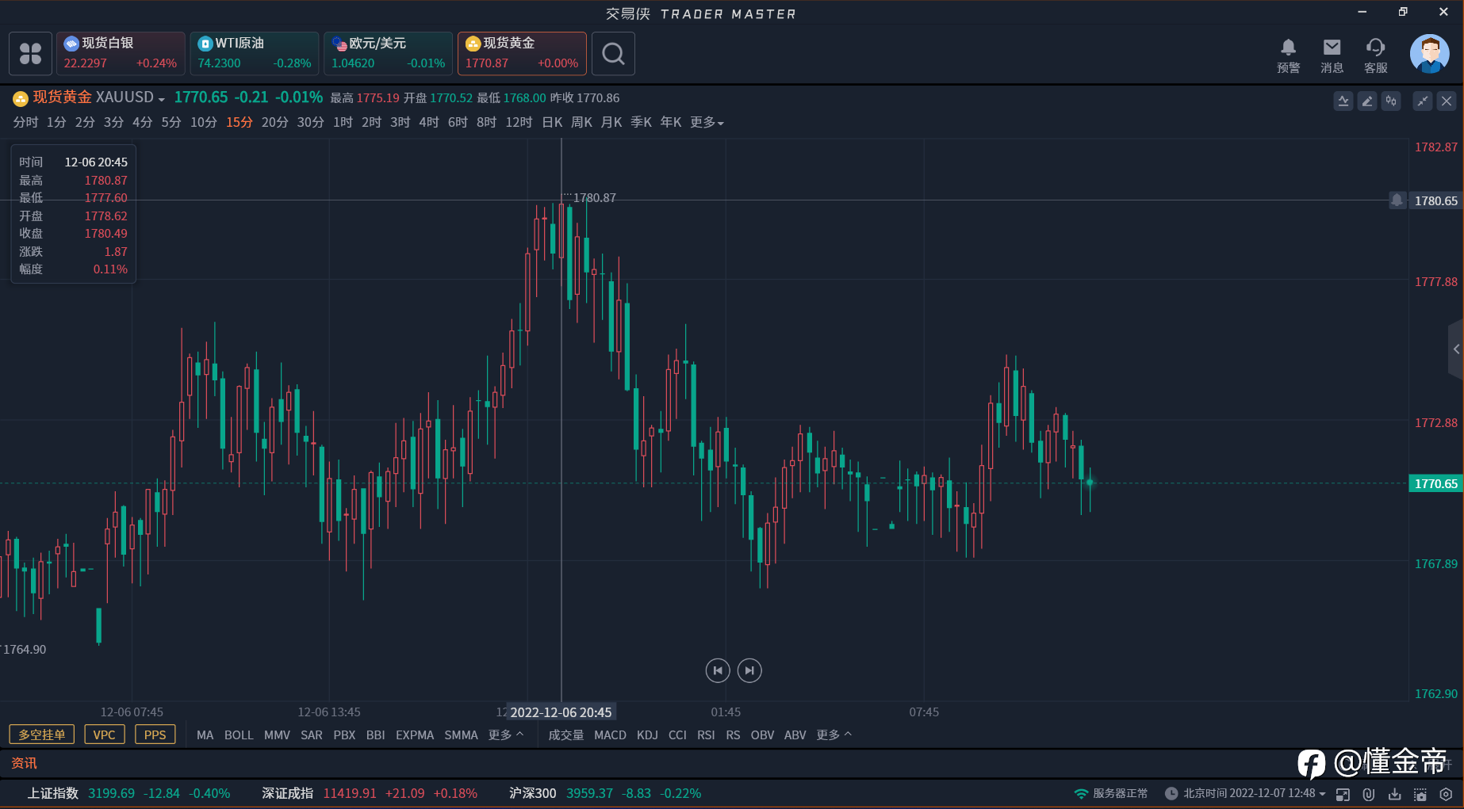Click the screenshot camera icon in status bar
The width and height of the screenshot is (1464, 809).
point(1420,794)
